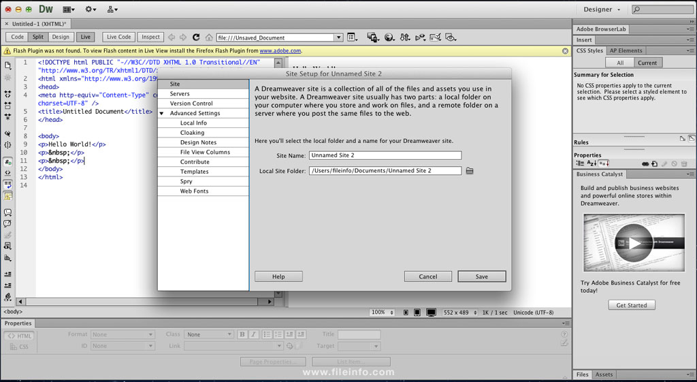This screenshot has height=382, width=697.
Task: Click the Balance Braces icon
Action: (x=7, y=145)
